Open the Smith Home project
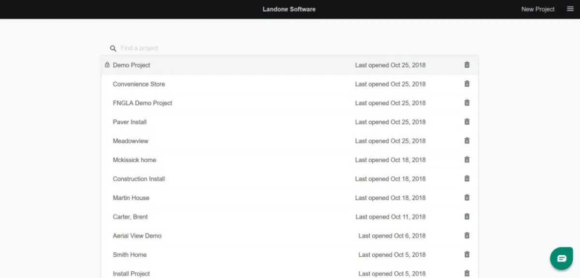This screenshot has height=278, width=580. (x=130, y=255)
